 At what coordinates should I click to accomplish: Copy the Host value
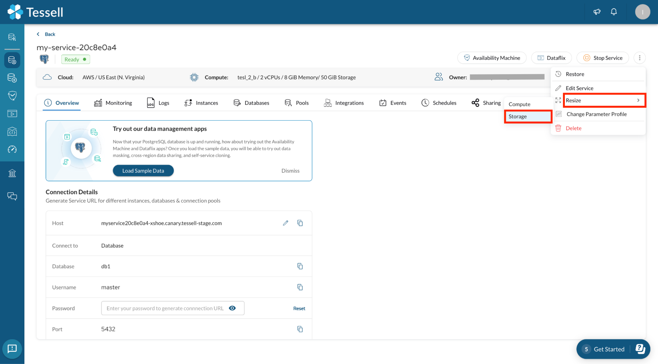pos(300,223)
